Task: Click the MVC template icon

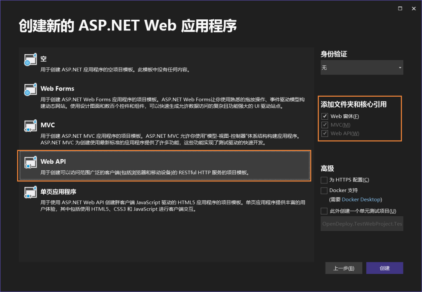Action: (30, 125)
